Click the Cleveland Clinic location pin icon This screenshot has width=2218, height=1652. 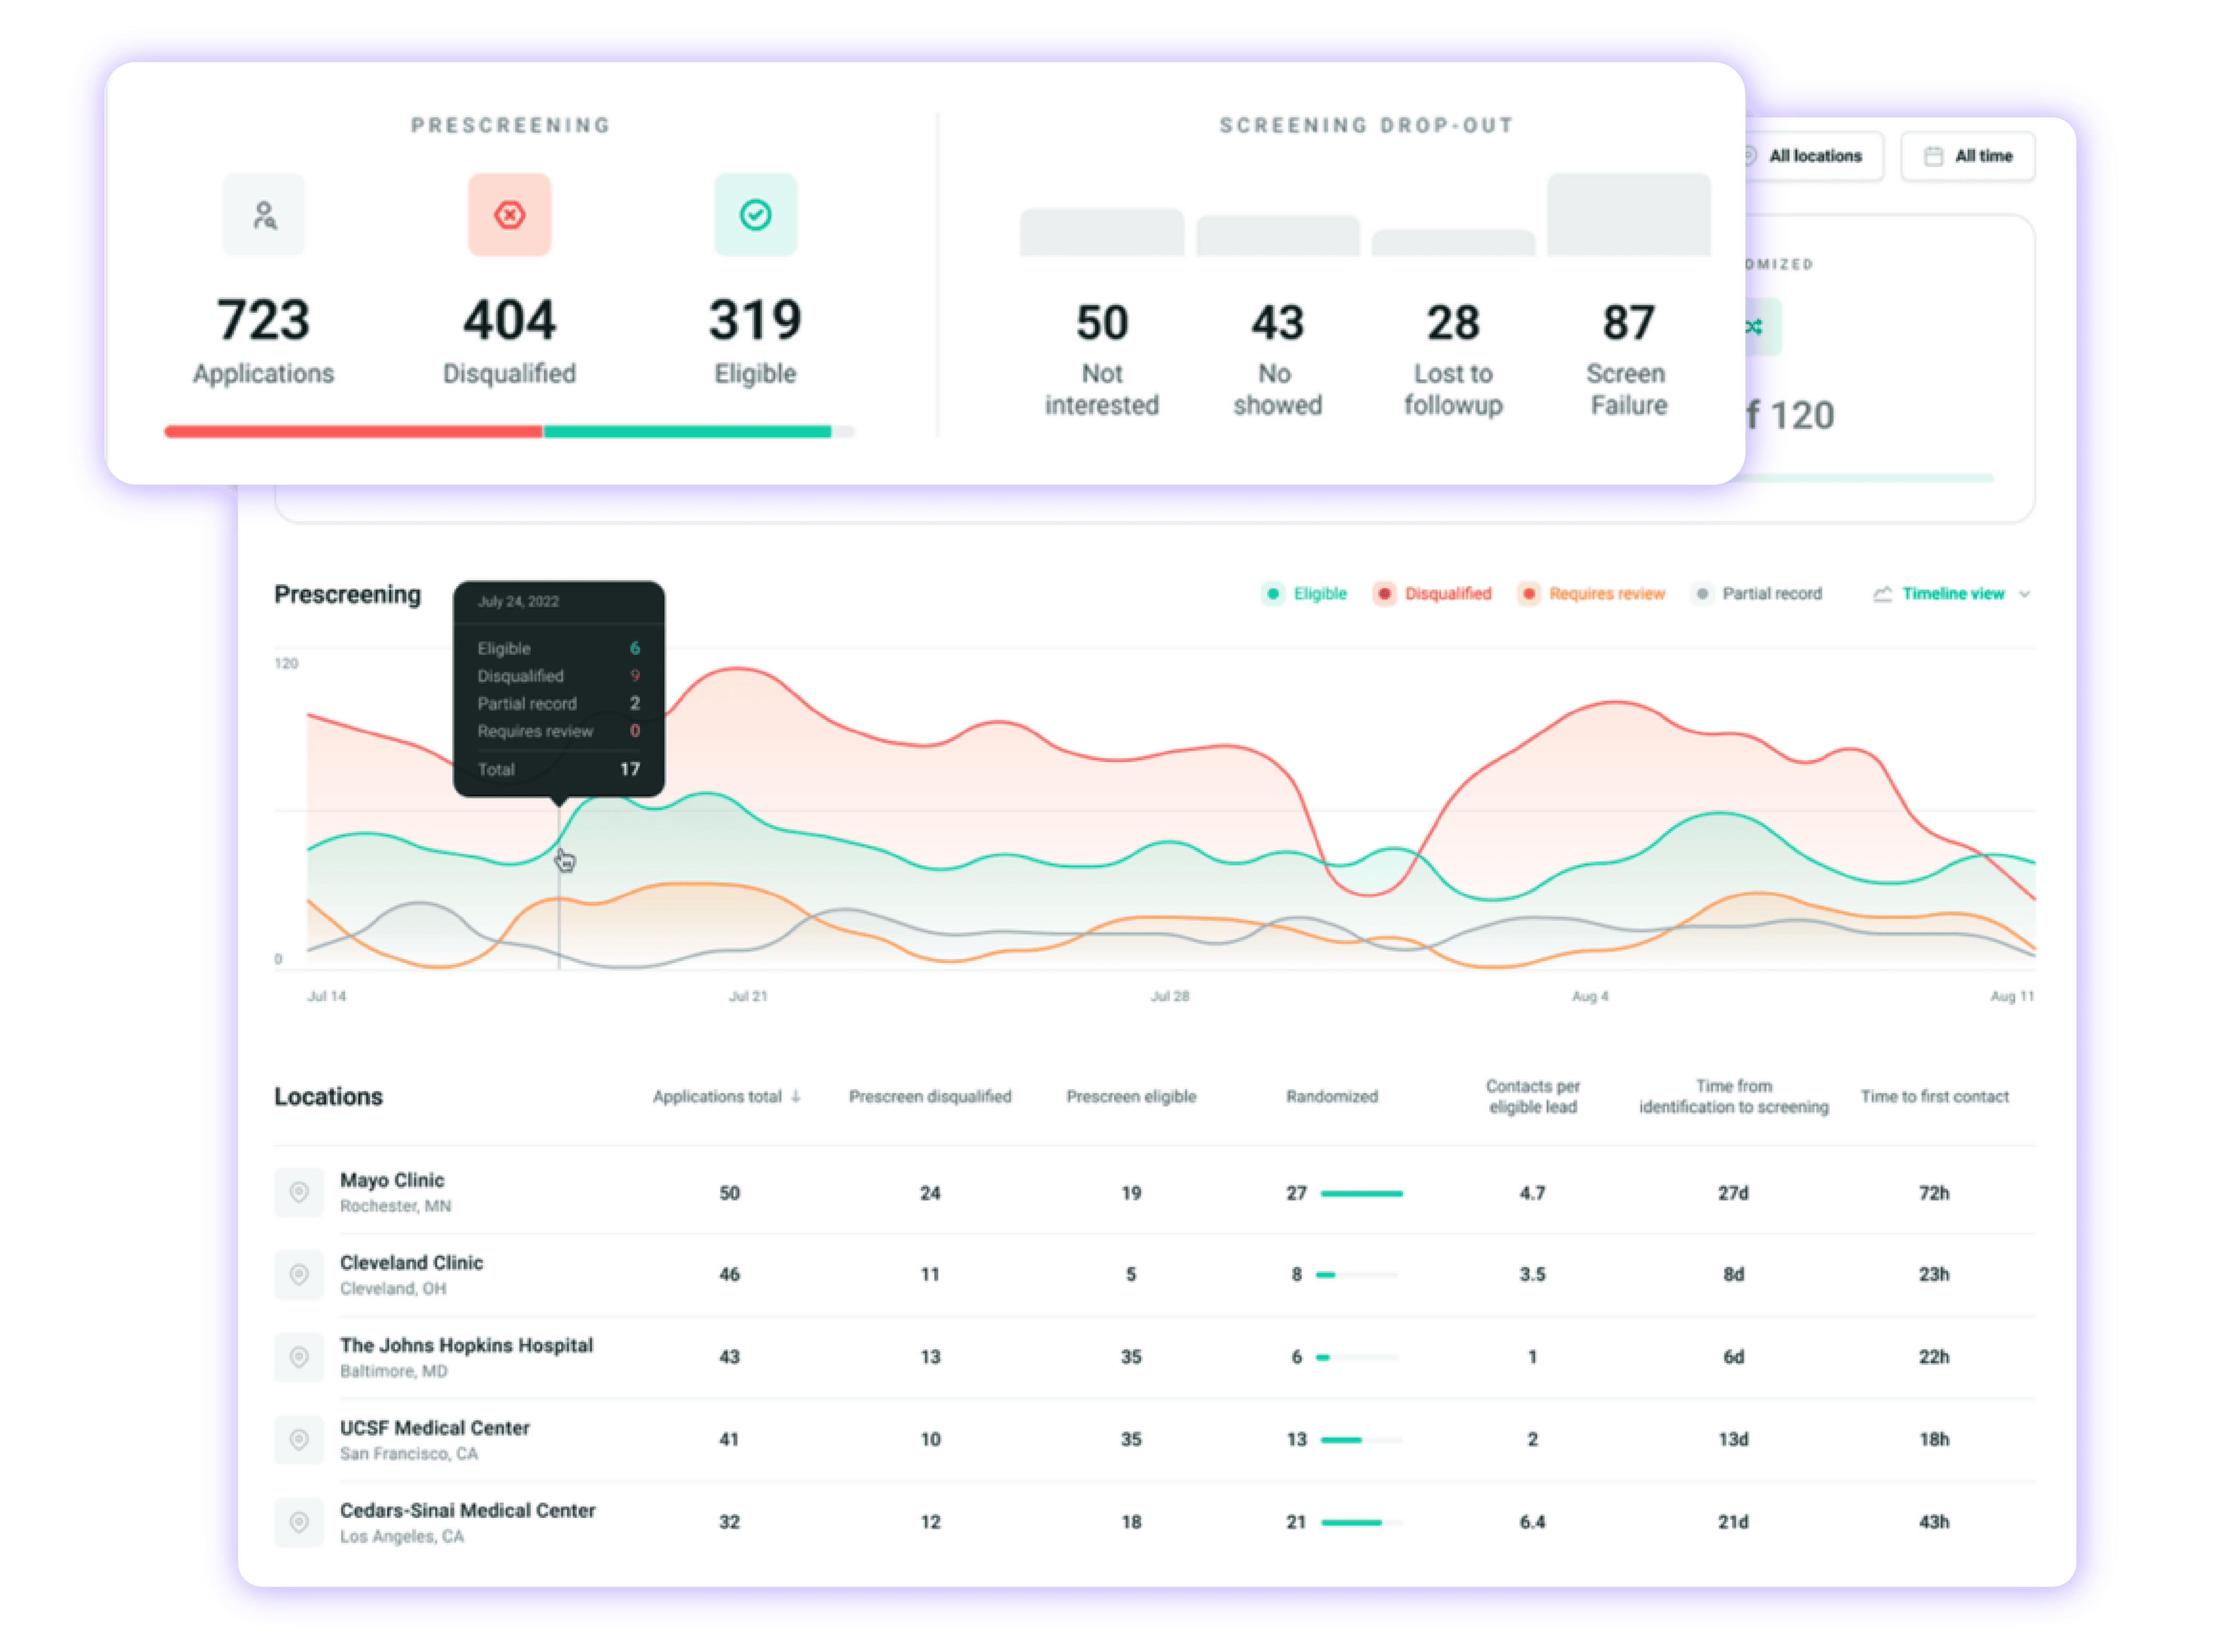[x=299, y=1274]
